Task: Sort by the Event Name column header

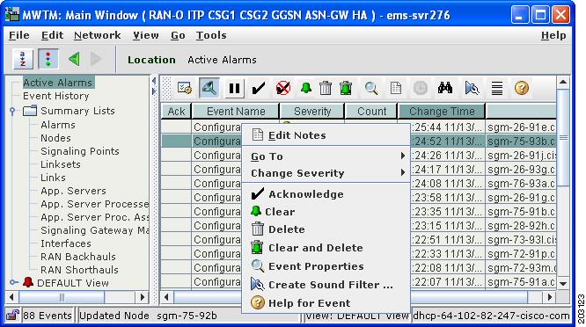Action: point(236,112)
